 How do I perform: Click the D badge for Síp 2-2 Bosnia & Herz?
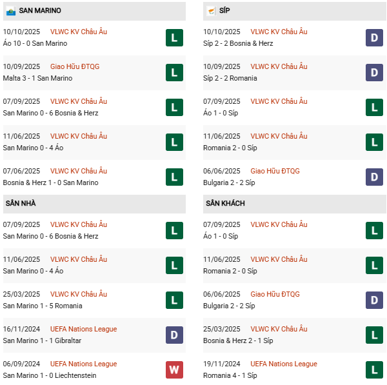(x=375, y=38)
